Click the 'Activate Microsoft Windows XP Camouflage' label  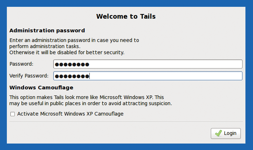(x=70, y=114)
